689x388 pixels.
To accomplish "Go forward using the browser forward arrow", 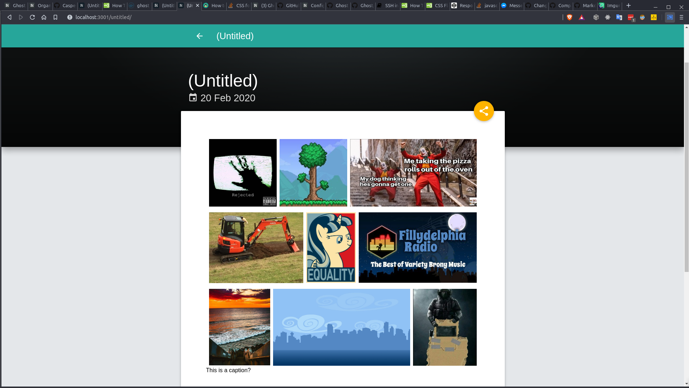I will tap(21, 17).
